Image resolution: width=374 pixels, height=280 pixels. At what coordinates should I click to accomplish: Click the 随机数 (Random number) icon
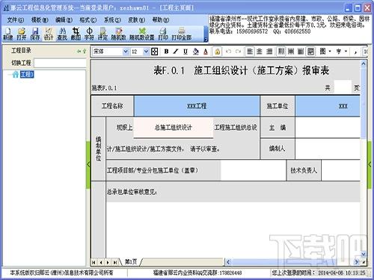pos(118,34)
